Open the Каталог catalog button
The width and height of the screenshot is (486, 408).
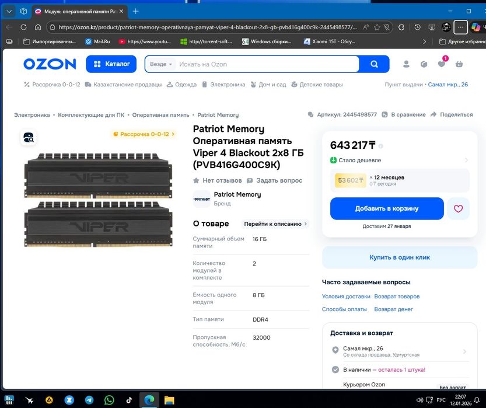point(111,64)
